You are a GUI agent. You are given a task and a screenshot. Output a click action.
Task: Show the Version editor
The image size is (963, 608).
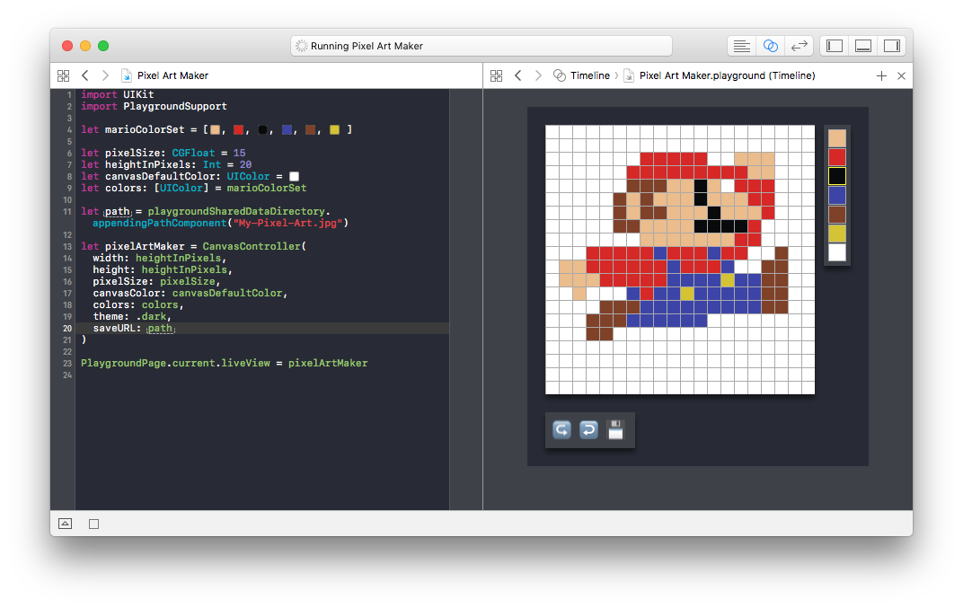799,46
